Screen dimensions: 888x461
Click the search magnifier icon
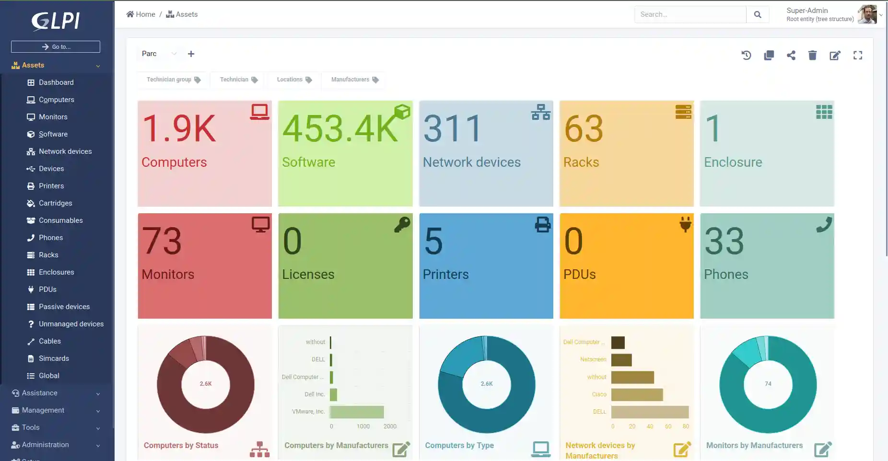758,14
